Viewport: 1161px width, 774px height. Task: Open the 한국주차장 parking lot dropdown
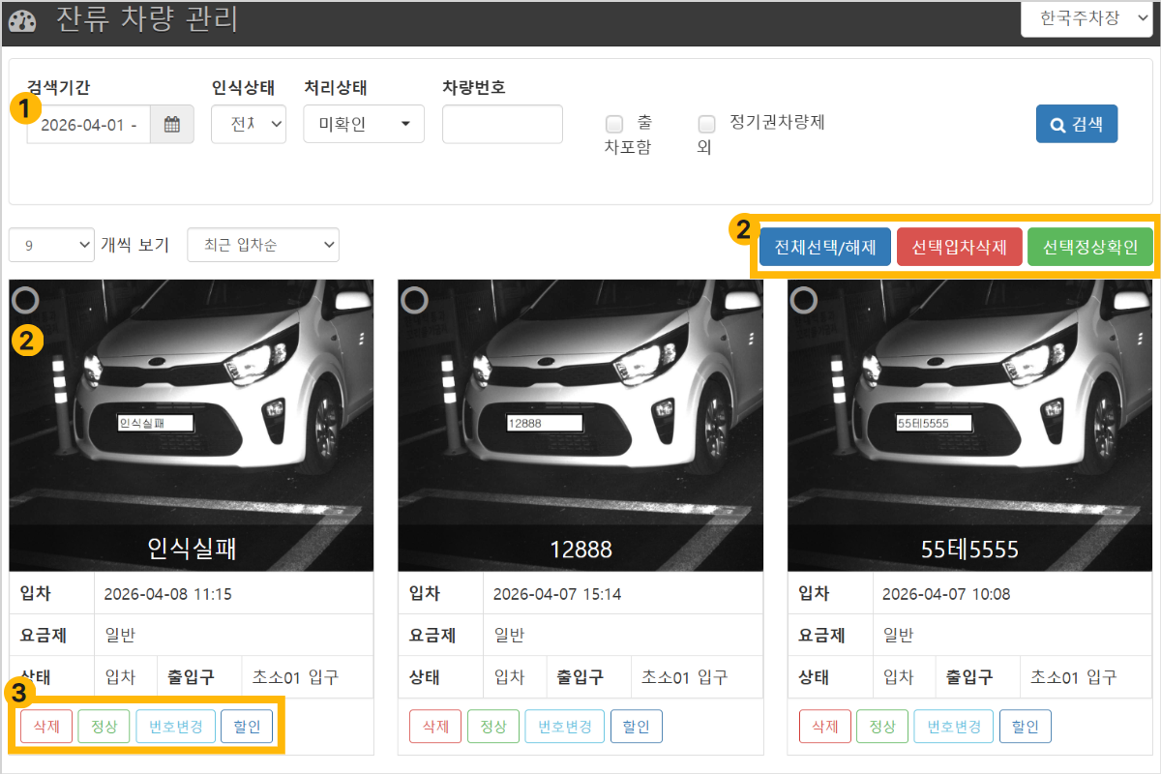pyautogui.click(x=1085, y=18)
